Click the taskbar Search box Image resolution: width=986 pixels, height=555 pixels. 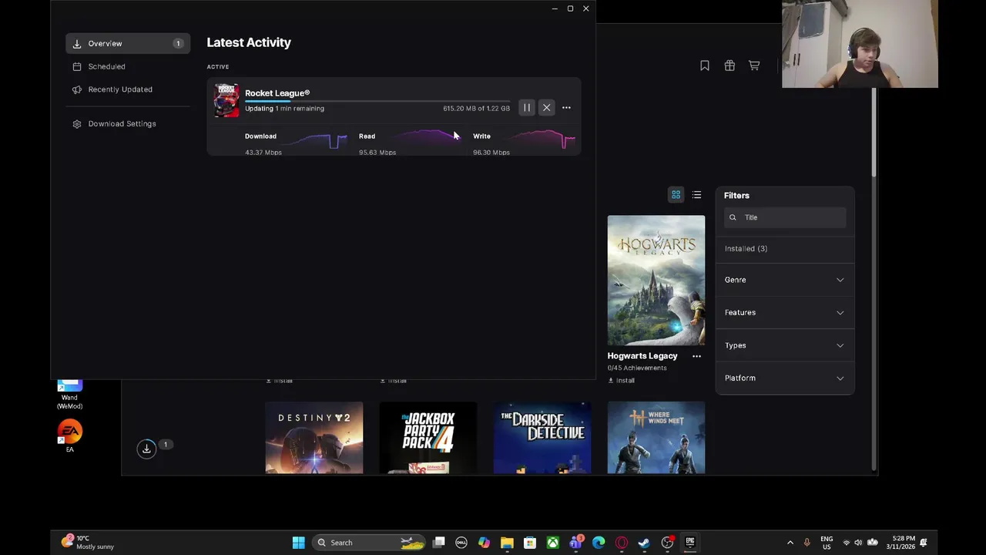[370, 543]
